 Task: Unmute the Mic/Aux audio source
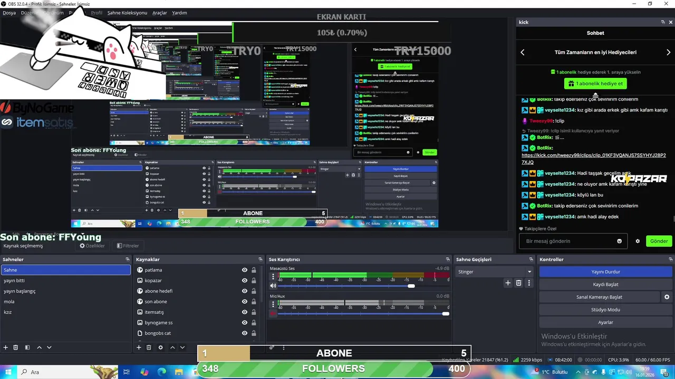coord(273,314)
